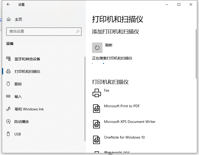Open 鼠标 settings page
This screenshot has width=199, height=155.
[x=18, y=84]
